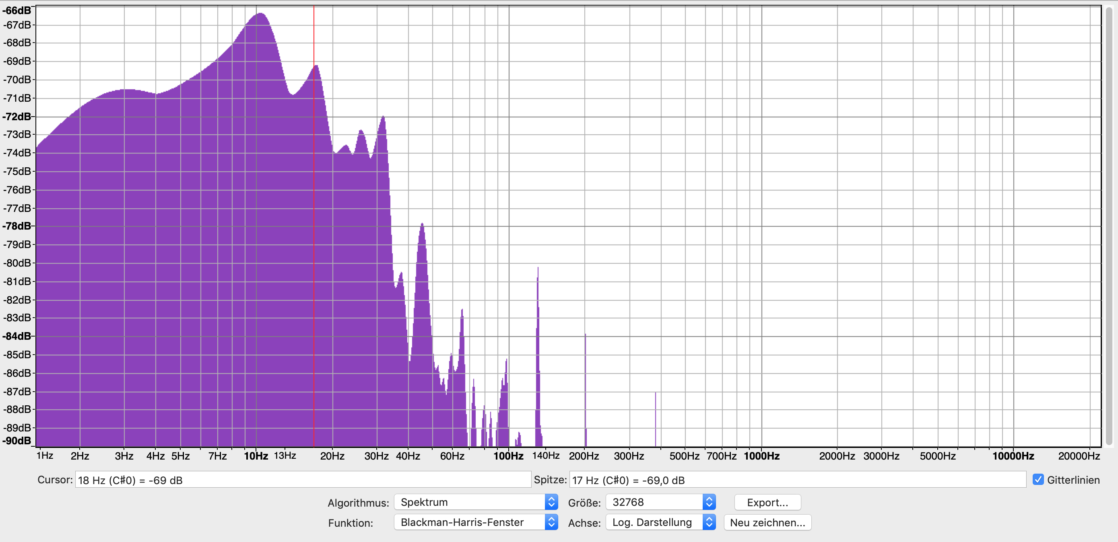Click the 2000Hz frequency axis label
The height and width of the screenshot is (542, 1118).
(x=837, y=456)
